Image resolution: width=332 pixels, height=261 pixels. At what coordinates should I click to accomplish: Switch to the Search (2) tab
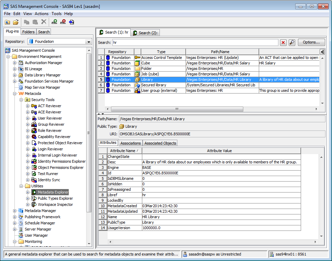coord(145,33)
